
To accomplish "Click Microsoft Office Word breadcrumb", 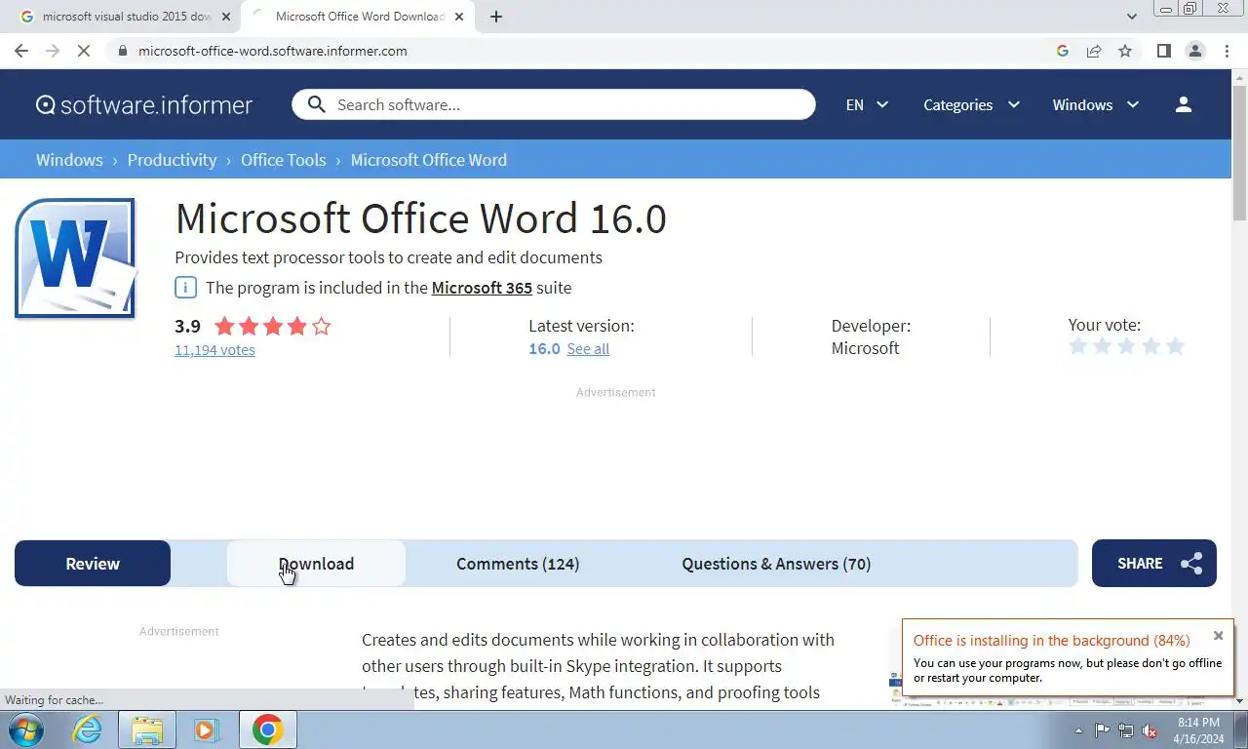I will click(429, 160).
